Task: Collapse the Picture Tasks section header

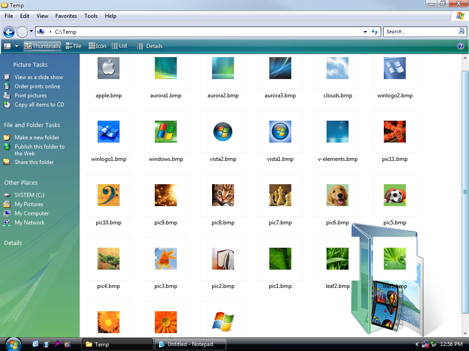Action: point(30,65)
